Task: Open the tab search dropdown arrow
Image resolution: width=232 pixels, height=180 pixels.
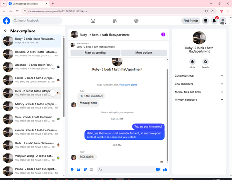Action: tap(4, 3)
